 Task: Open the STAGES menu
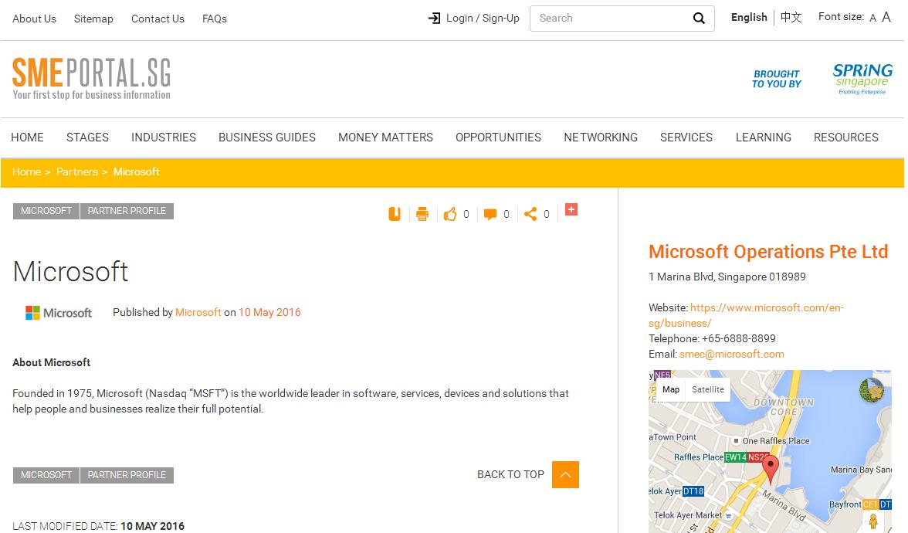(x=87, y=137)
